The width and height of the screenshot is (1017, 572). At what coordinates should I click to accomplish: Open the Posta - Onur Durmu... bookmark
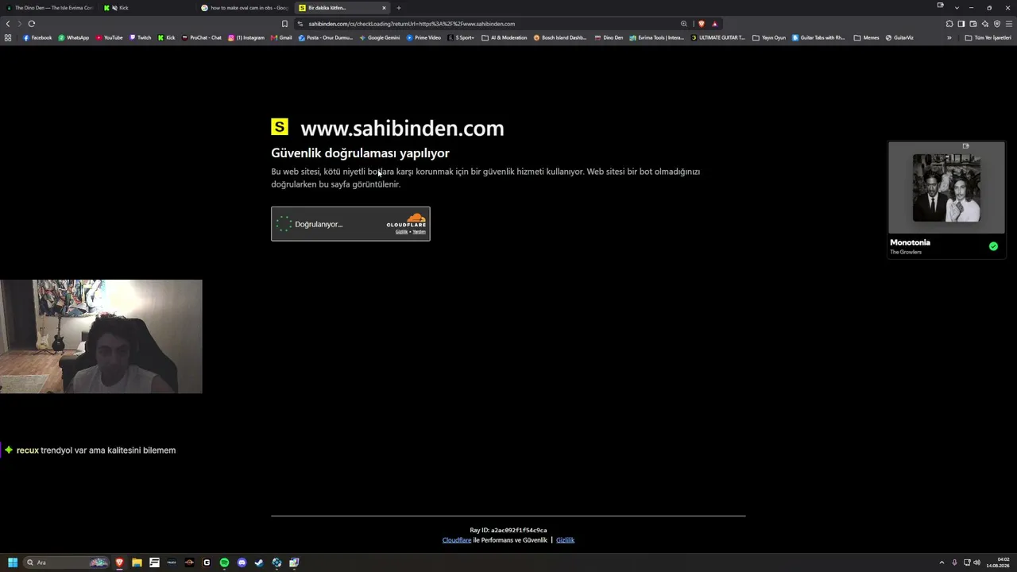325,37
